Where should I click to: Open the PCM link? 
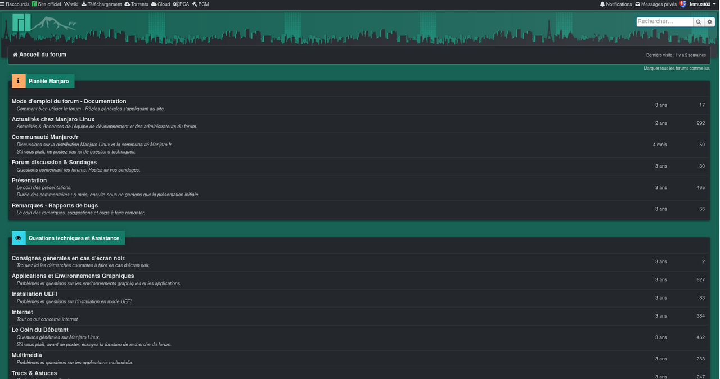pyautogui.click(x=201, y=4)
